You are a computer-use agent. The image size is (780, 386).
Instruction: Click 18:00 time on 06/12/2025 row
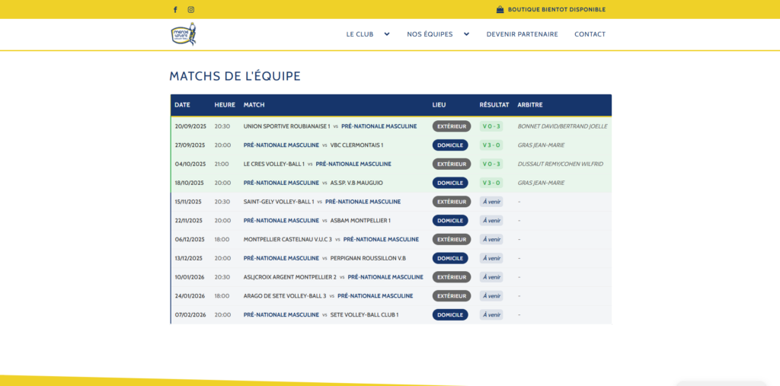click(x=222, y=239)
